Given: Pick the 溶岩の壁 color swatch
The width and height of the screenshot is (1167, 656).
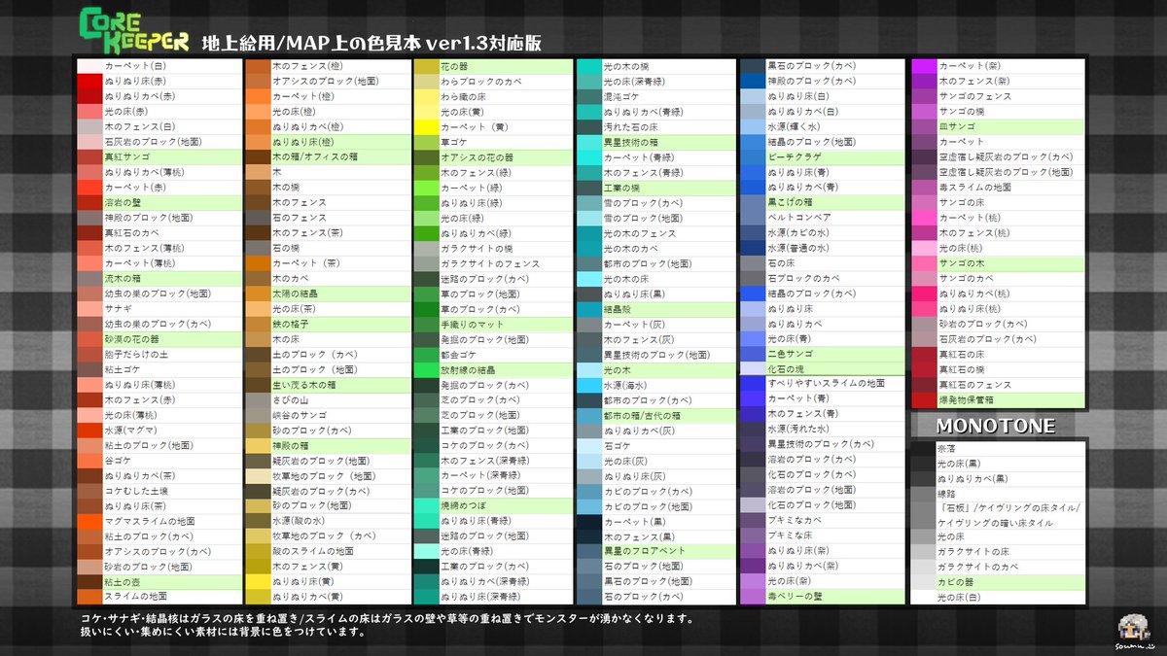Looking at the screenshot, I should point(89,203).
